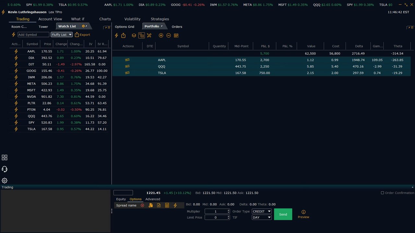This screenshot has height=233, width=415.
Task: Open the grid layout icon in left sidebar
Action: [x=5, y=158]
